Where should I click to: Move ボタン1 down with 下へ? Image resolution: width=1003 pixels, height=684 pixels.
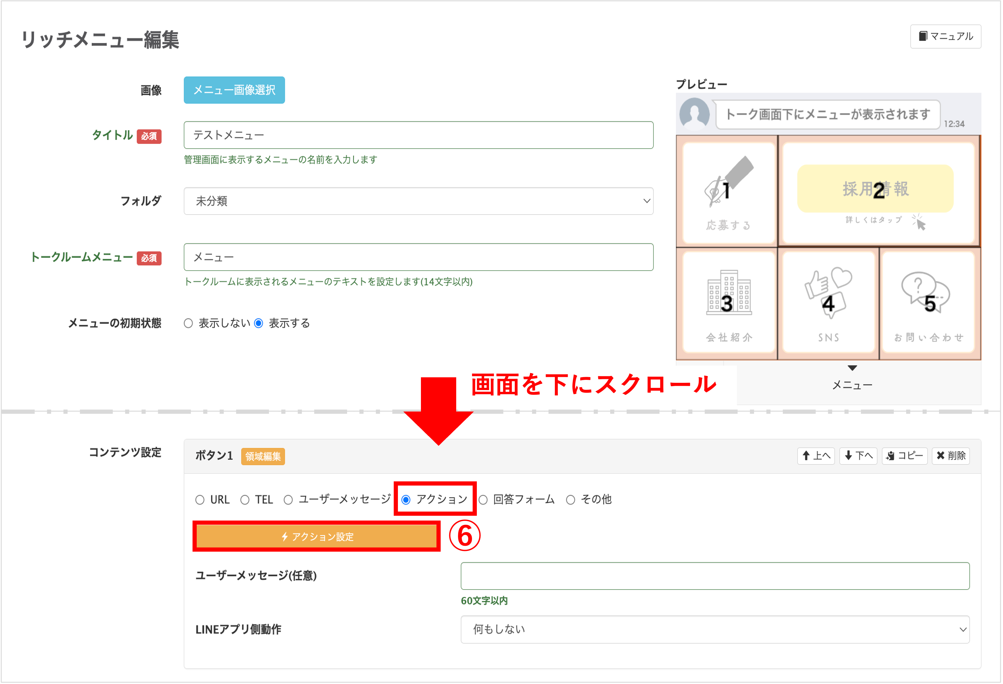(858, 456)
